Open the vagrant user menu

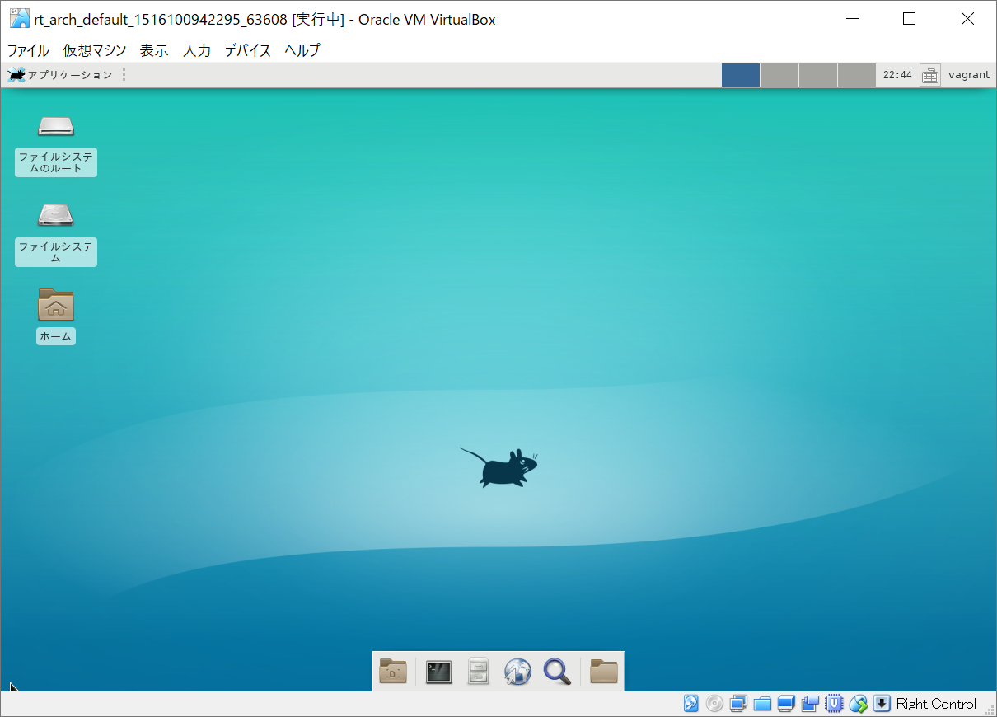(969, 75)
